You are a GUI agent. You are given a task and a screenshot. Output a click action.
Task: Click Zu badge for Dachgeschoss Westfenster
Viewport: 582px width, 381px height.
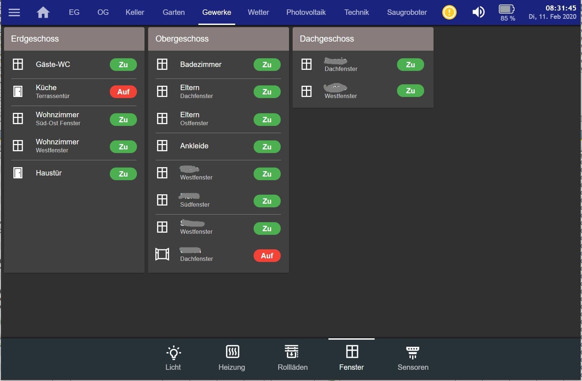coord(410,91)
